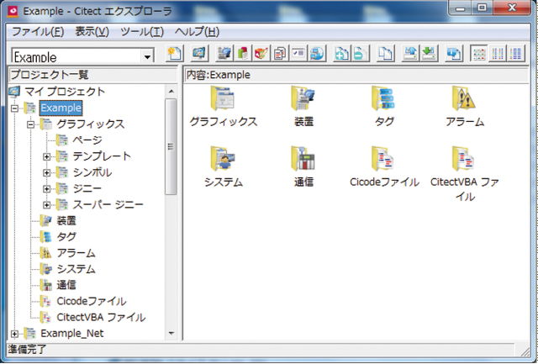This screenshot has width=538, height=364.
Task: Open the ヘルプ(H) menu
Action: [197, 32]
